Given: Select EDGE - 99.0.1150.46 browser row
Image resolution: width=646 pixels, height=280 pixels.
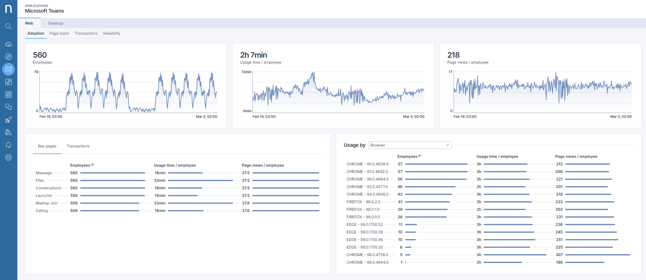Looking at the screenshot, I should [488, 240].
